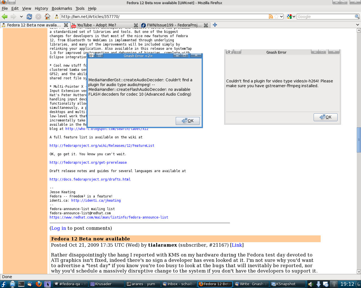Click OK in Gnash Error <2> dialog
The image size is (361, 288).
click(188, 121)
